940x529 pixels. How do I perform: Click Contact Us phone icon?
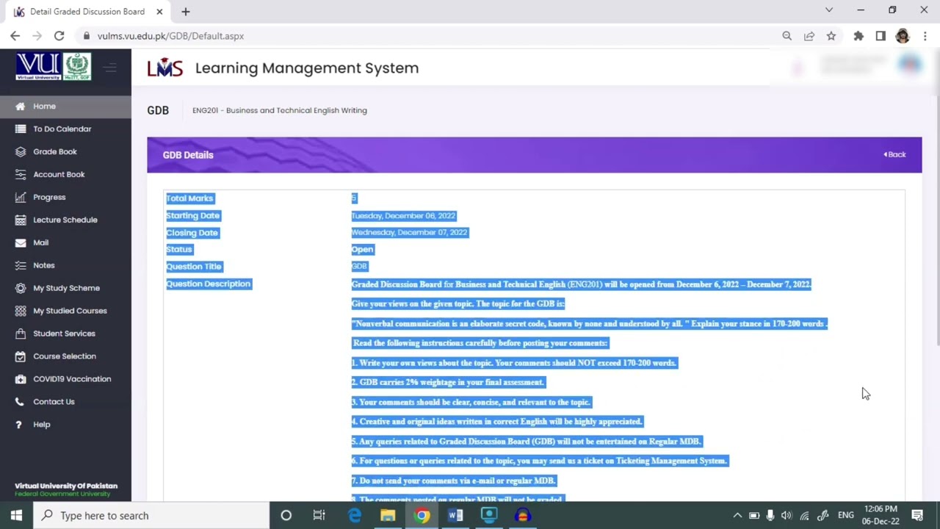click(20, 402)
